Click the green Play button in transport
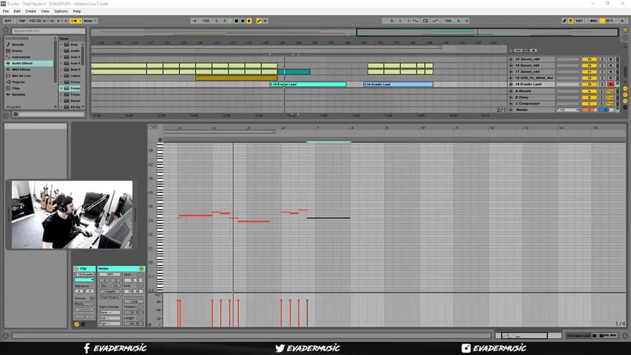 [230, 21]
